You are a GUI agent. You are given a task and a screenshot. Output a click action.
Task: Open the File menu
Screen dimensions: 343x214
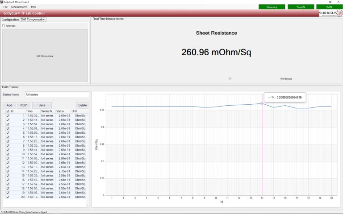coord(5,7)
